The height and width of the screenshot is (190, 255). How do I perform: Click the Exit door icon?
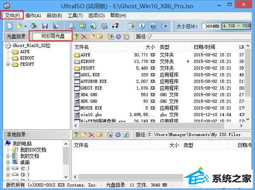tap(164, 26)
